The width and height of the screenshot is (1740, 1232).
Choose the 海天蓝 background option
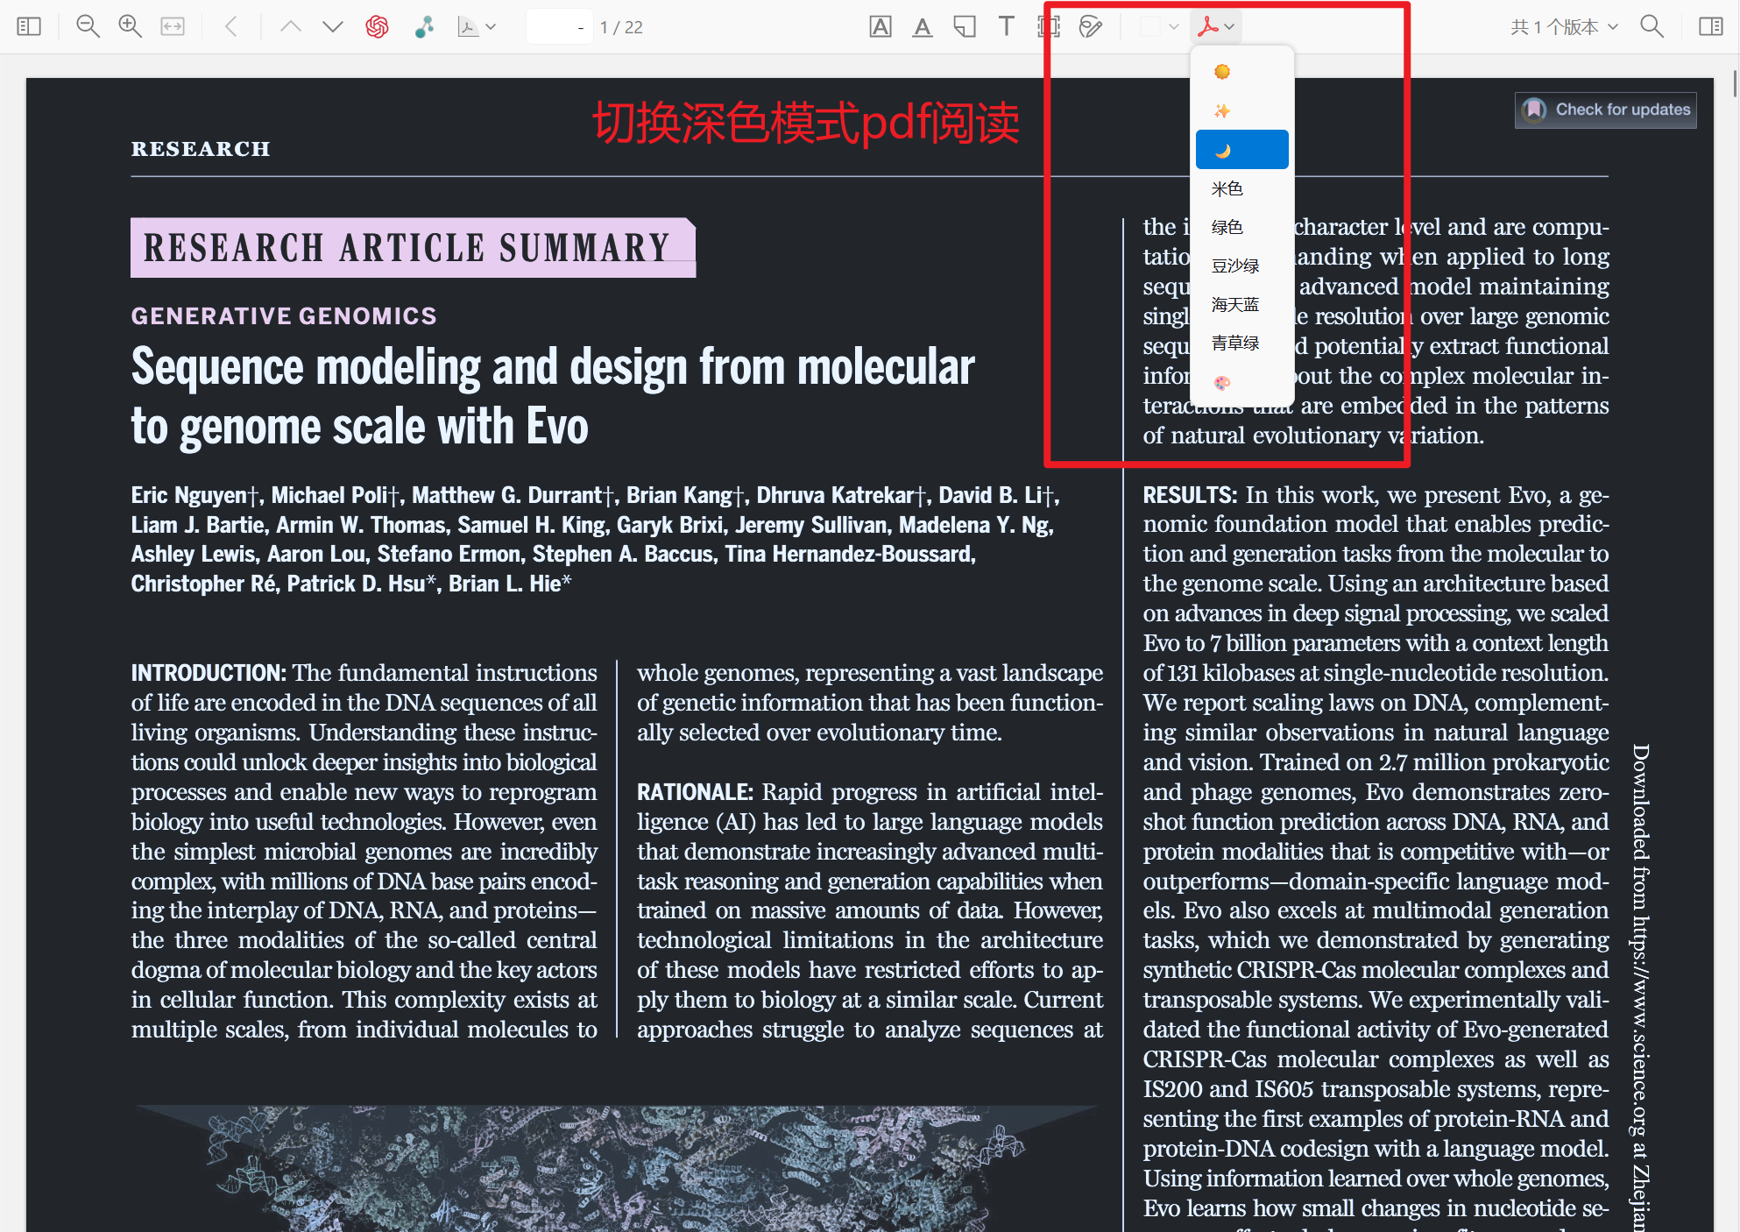coord(1234,304)
